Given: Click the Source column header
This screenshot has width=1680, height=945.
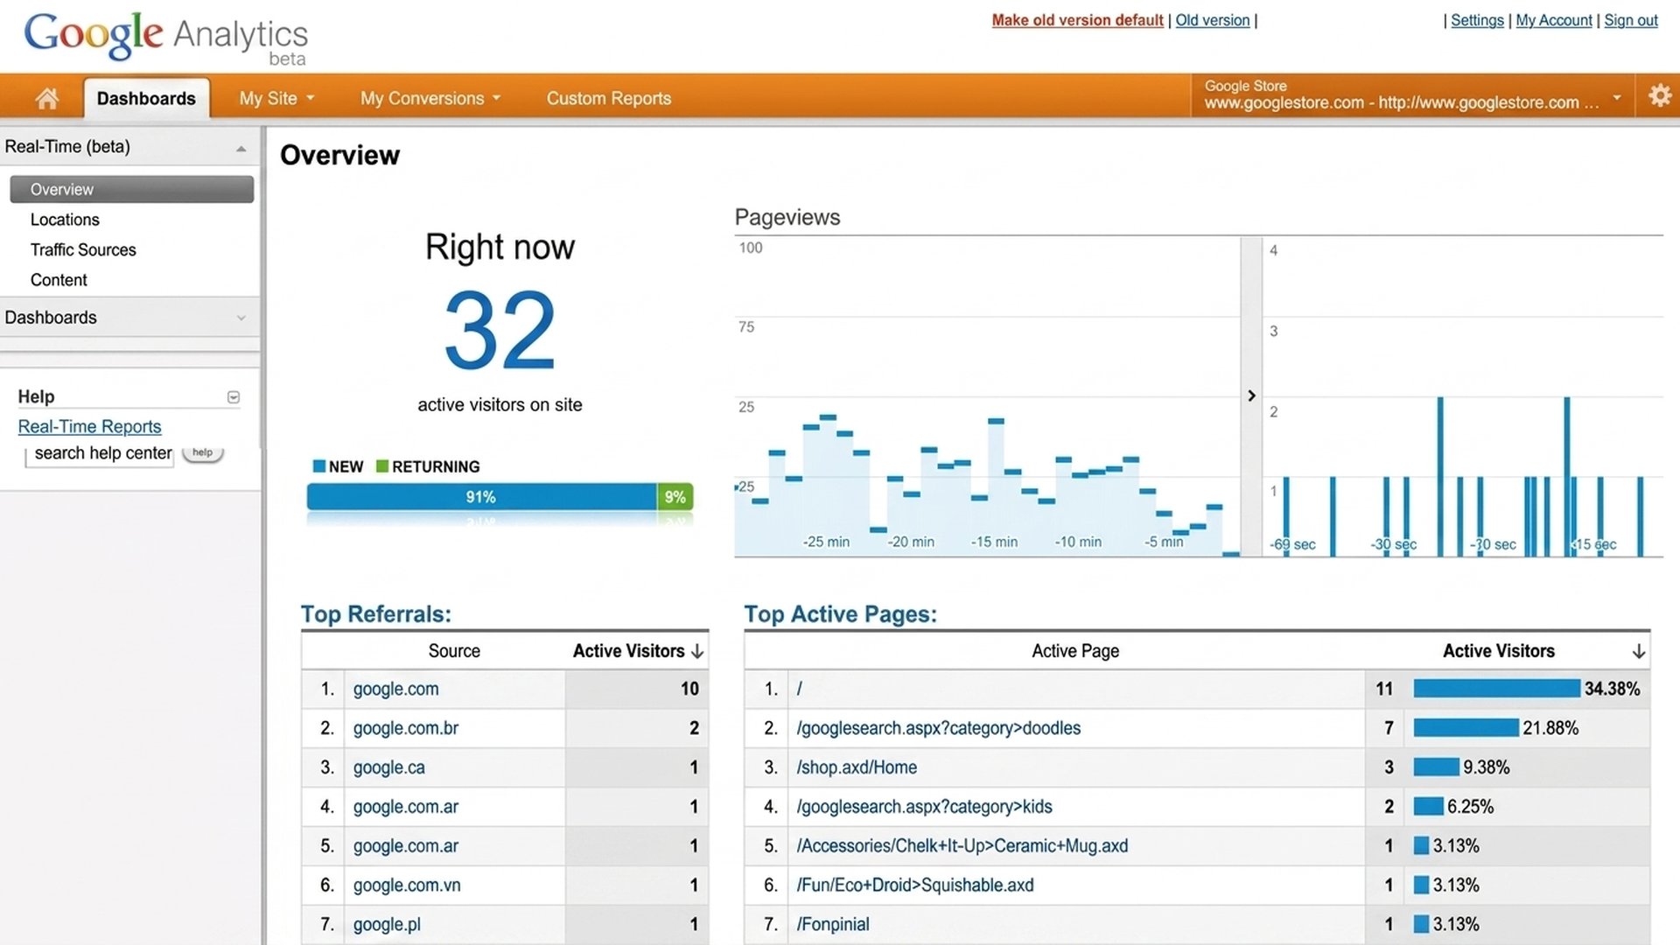Looking at the screenshot, I should coord(454,651).
